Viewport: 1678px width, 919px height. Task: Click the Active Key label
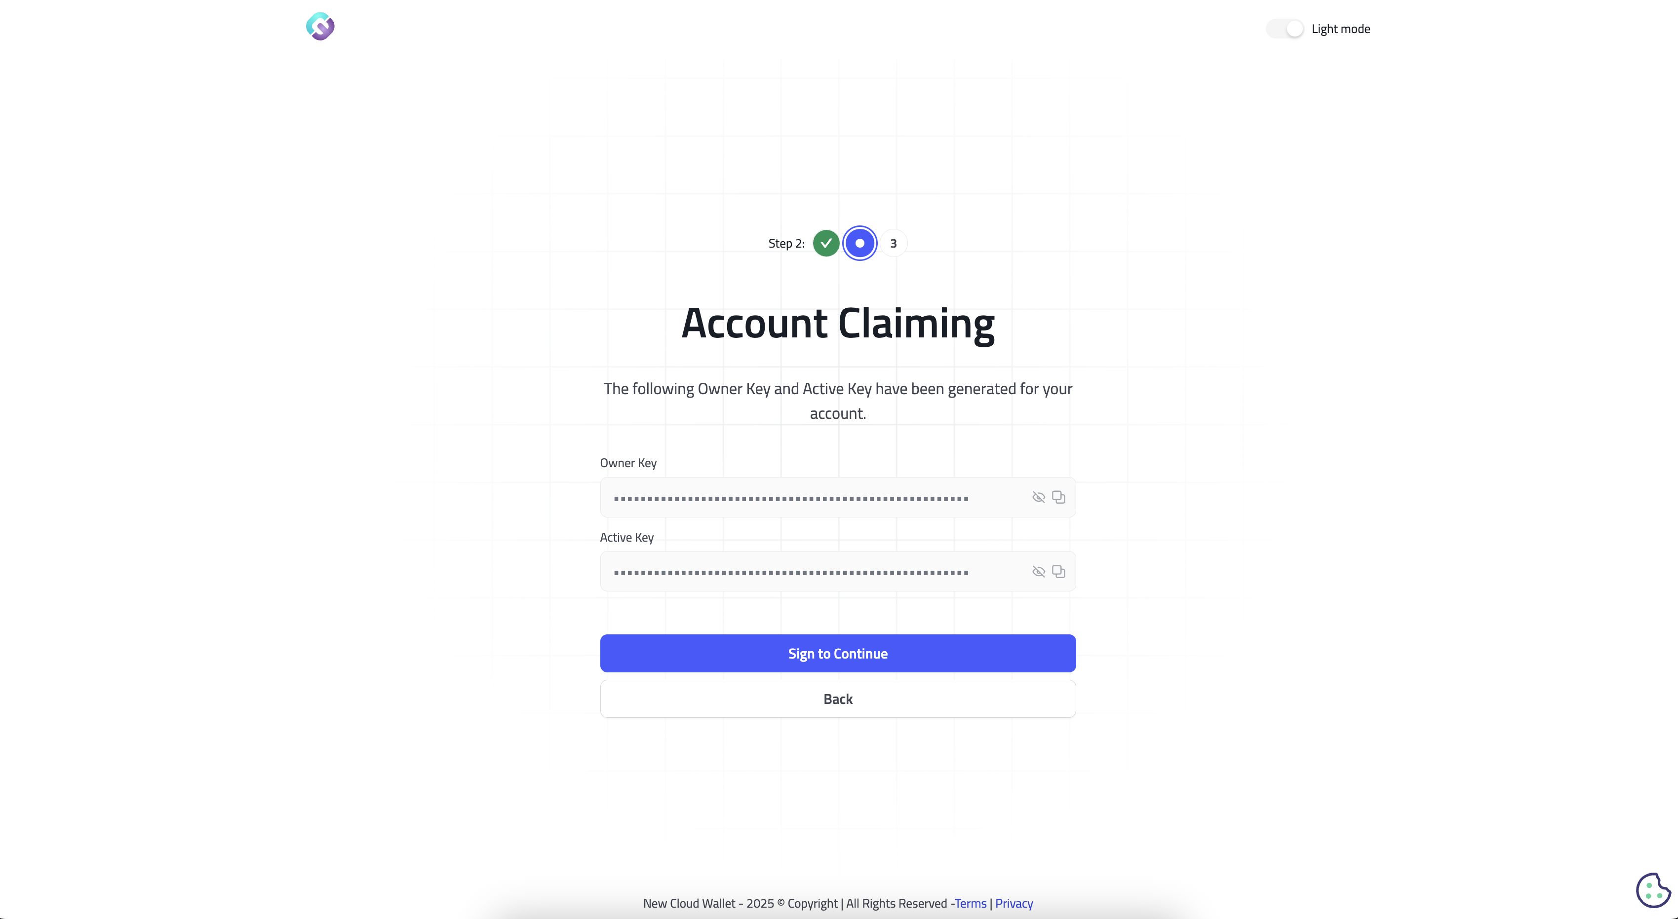point(626,537)
